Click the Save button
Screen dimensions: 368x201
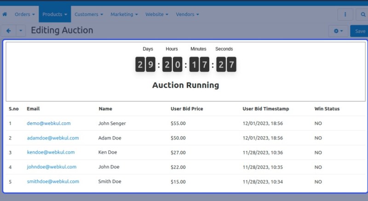pyautogui.click(x=360, y=31)
